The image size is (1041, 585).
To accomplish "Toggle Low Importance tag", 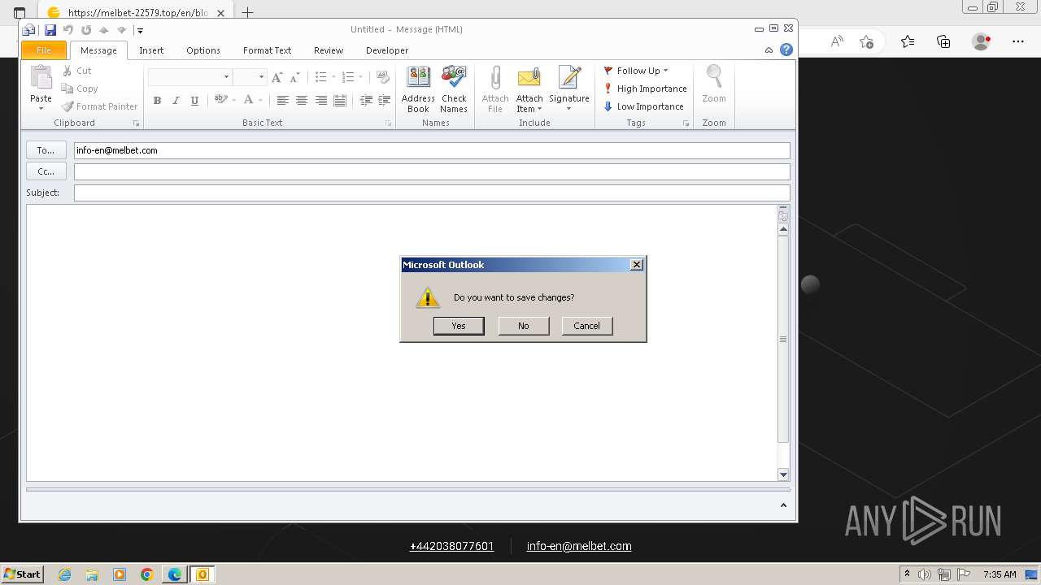I will (643, 106).
